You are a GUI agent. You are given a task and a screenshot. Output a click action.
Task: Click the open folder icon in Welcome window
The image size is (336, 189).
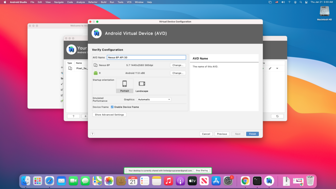click(62, 78)
